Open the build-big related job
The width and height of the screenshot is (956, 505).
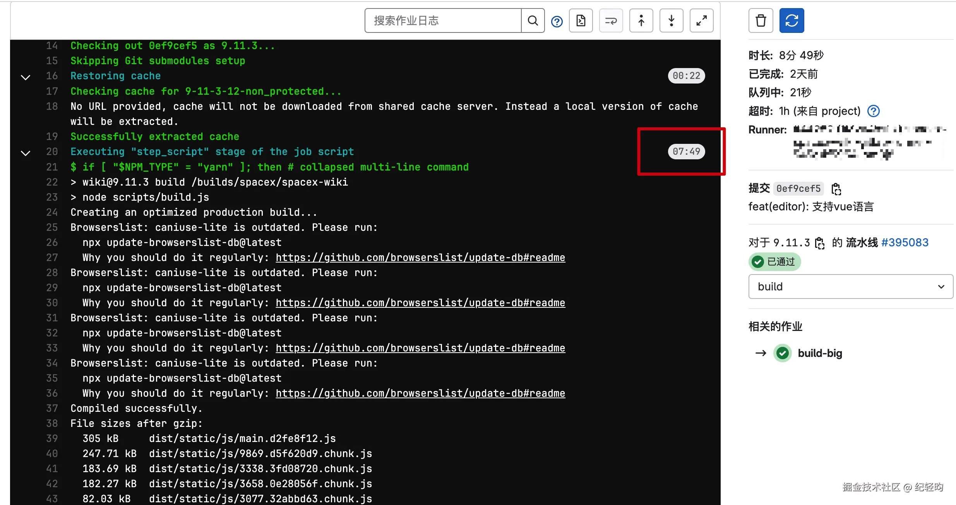pyautogui.click(x=820, y=353)
